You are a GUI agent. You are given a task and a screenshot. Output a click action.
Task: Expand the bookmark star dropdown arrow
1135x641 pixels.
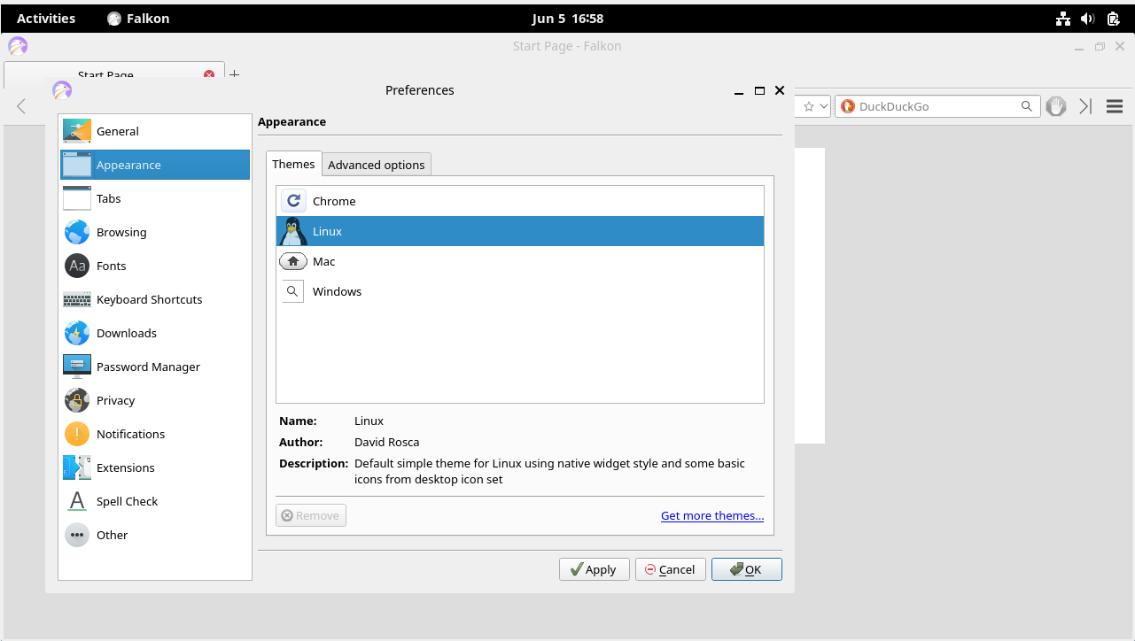824,106
